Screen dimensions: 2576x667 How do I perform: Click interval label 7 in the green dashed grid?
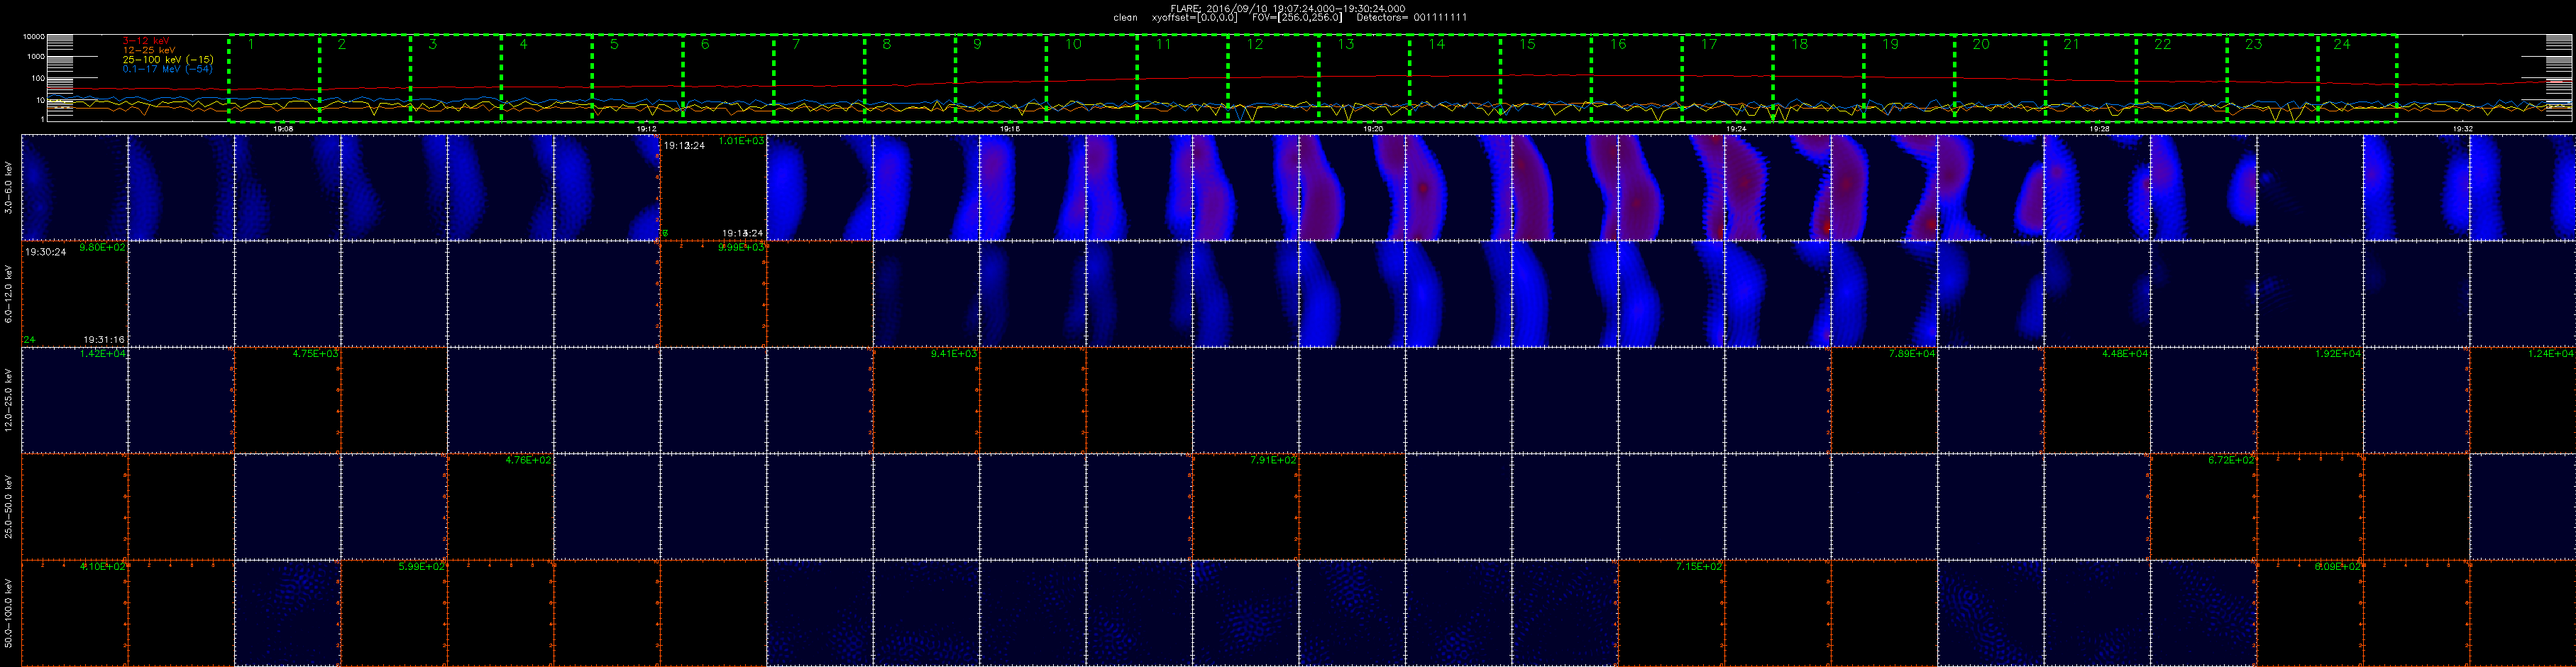click(x=796, y=44)
